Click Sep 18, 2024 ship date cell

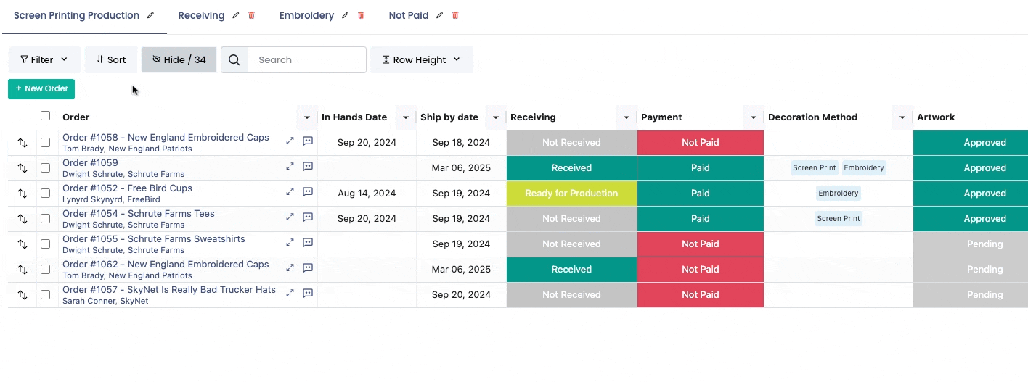tap(461, 143)
